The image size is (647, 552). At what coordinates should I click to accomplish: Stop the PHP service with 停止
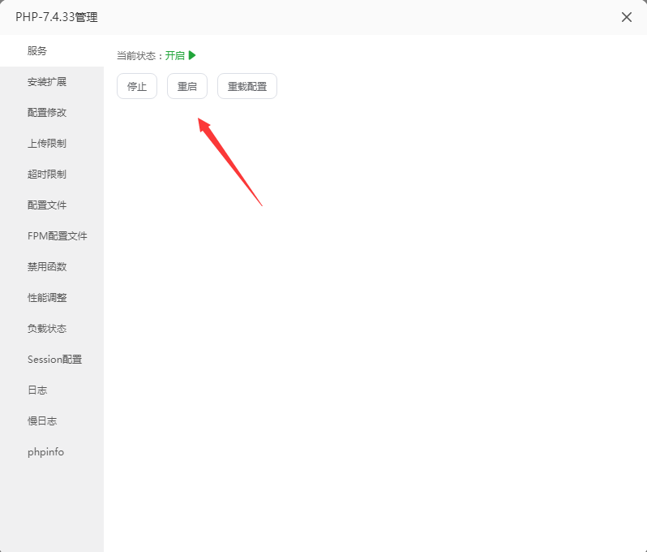[137, 86]
